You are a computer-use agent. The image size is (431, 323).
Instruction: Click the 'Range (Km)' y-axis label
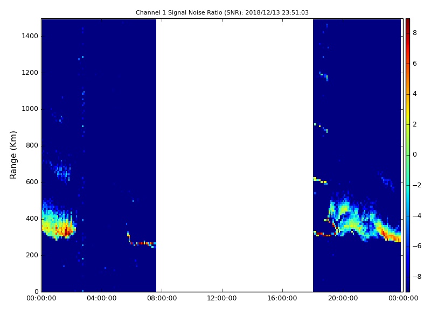tap(13, 155)
